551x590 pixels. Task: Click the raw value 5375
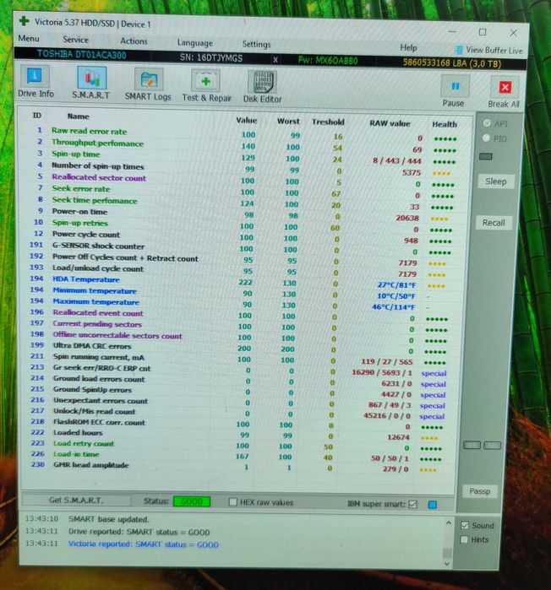point(411,173)
